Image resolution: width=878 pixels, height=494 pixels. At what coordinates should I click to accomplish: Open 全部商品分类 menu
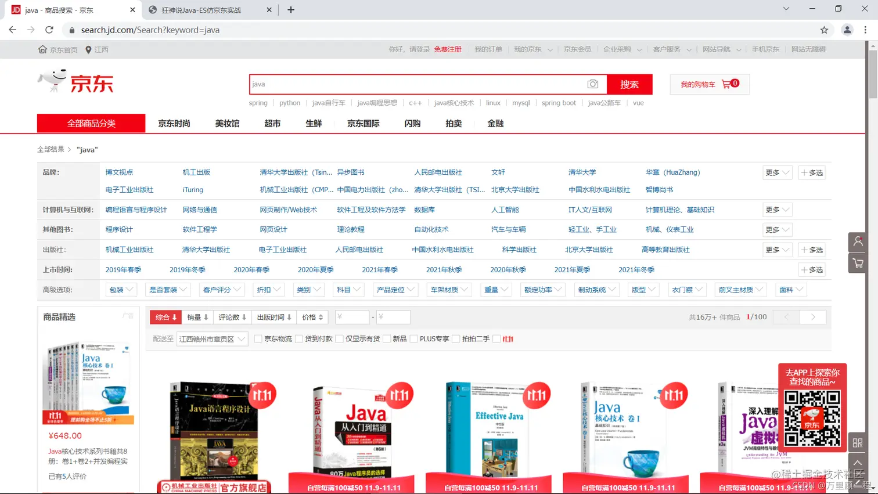point(91,123)
